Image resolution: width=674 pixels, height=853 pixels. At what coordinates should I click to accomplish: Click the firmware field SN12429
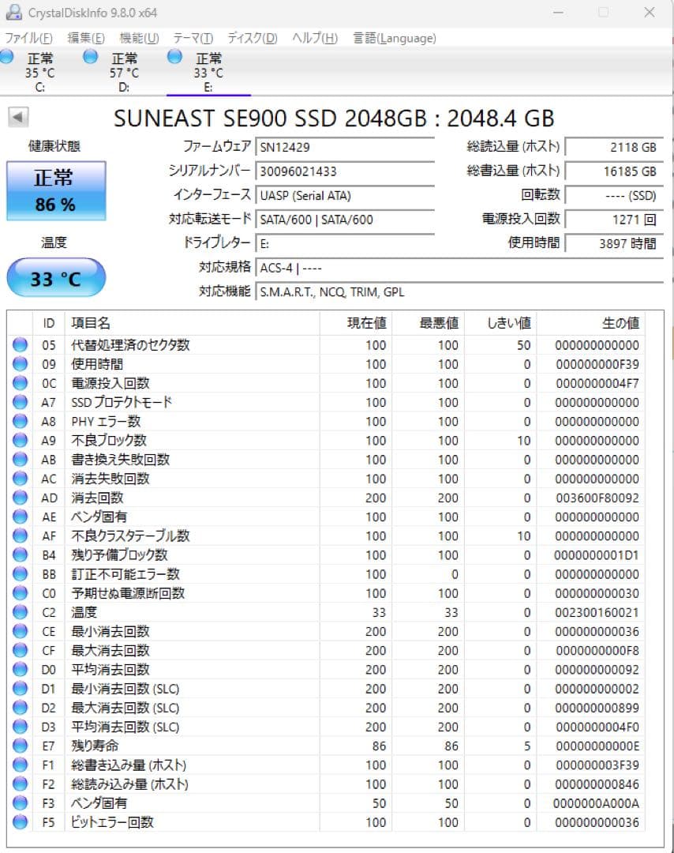point(345,147)
